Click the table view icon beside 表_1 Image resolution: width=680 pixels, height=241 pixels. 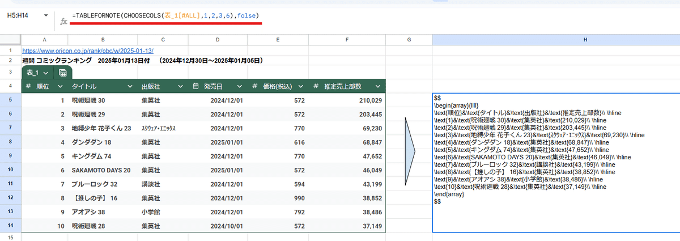click(x=63, y=73)
